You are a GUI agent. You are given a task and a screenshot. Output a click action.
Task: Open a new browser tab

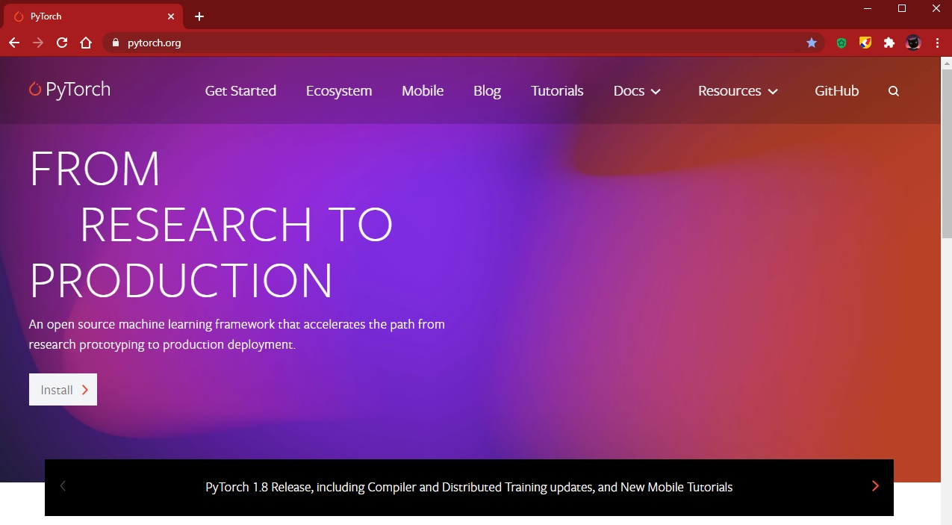click(x=199, y=16)
